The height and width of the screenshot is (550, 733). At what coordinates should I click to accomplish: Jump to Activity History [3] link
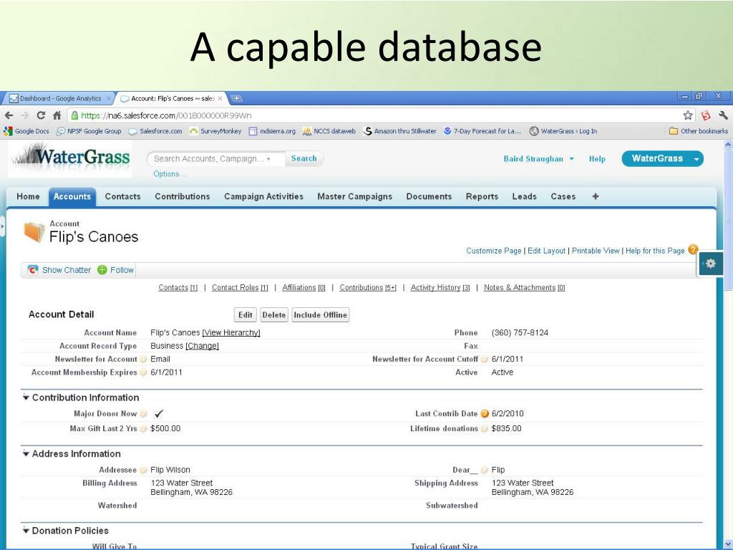[x=440, y=288]
